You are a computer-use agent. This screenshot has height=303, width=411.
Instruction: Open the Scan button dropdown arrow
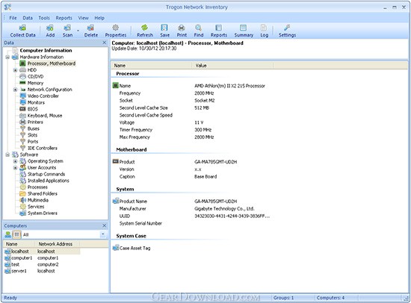pos(78,31)
